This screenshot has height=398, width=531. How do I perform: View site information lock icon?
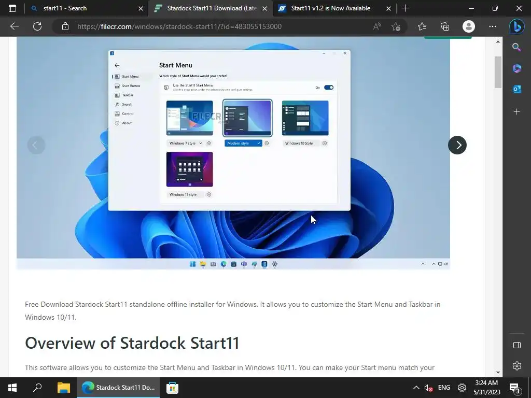pos(65,26)
